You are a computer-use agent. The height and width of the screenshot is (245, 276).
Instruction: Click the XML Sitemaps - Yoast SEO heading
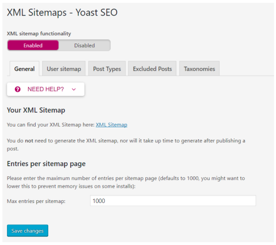coord(62,13)
